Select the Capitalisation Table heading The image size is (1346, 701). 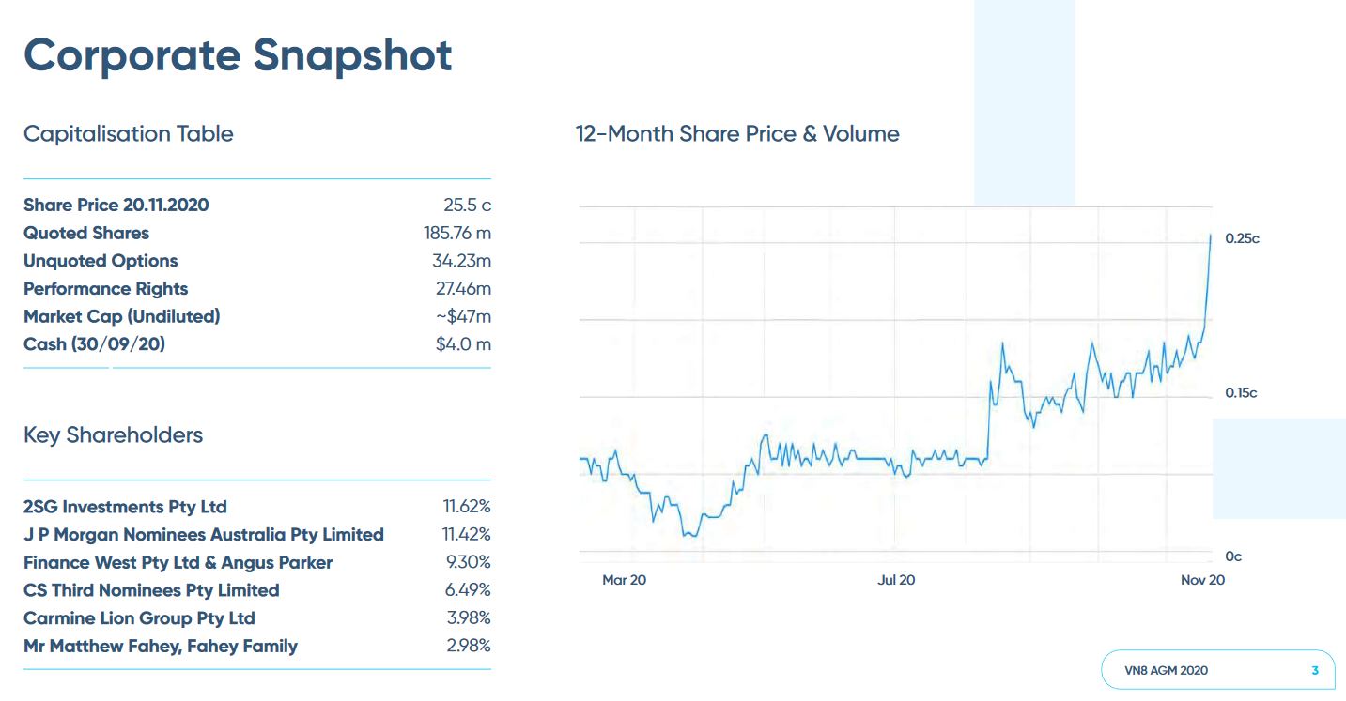[x=128, y=134]
